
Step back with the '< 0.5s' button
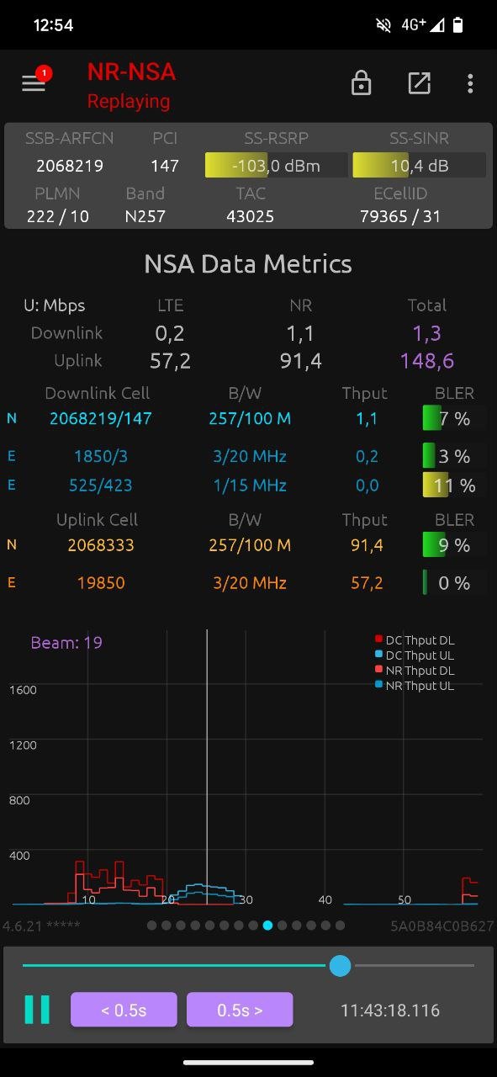(x=124, y=1010)
